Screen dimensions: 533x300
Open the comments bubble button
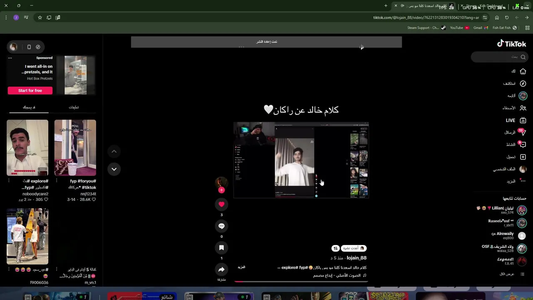click(x=222, y=226)
